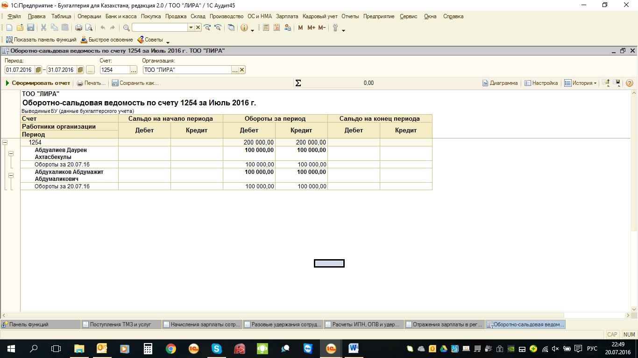
Task: Switch to Начисления зарплаты tab
Action: pos(202,324)
